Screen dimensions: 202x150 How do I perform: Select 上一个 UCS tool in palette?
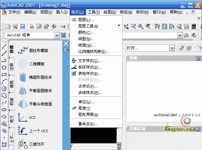[x=33, y=131]
